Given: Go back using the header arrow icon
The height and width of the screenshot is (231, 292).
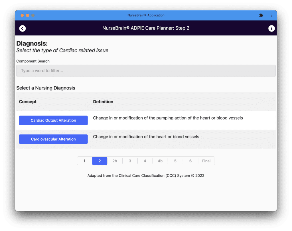Looking at the screenshot, I should click(23, 28).
